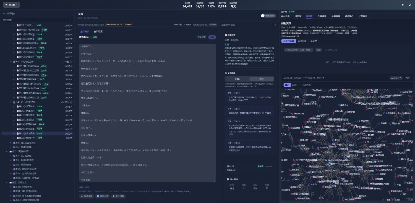This screenshot has height=203, width=415.
Task: Click the central node of knowledge graph
Action: click(329, 164)
